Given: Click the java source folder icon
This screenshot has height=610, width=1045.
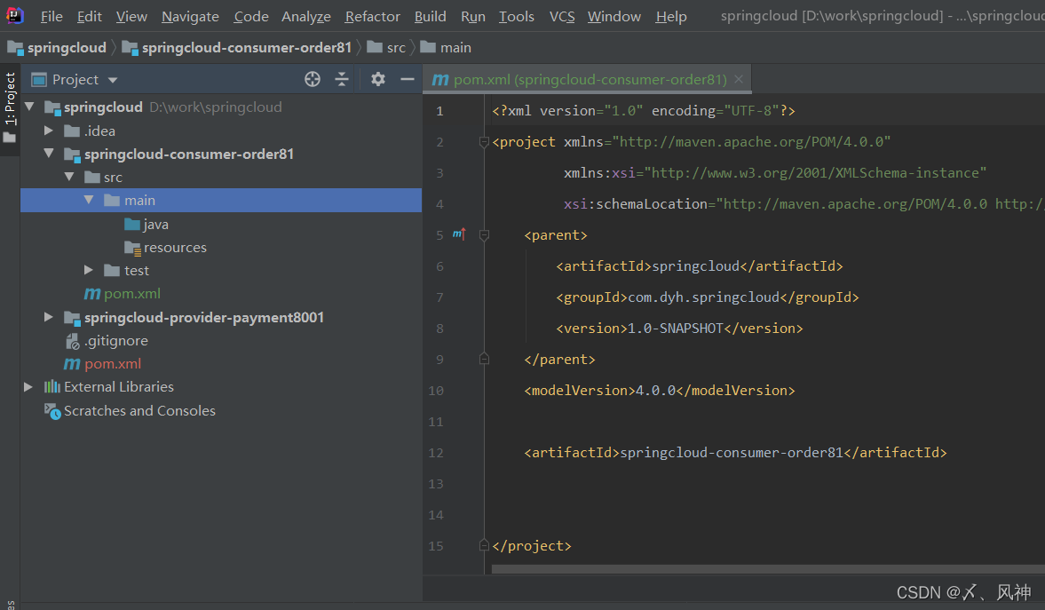Looking at the screenshot, I should (132, 224).
